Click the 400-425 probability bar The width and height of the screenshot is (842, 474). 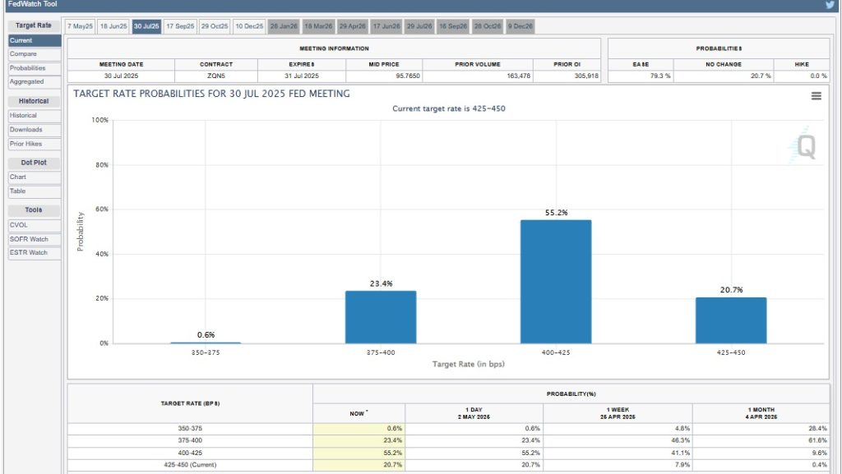[x=555, y=281]
